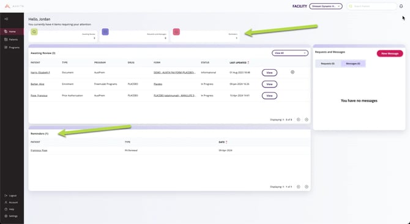Go to next page in Awaiting Review
The image size is (410, 224).
coord(307,119)
